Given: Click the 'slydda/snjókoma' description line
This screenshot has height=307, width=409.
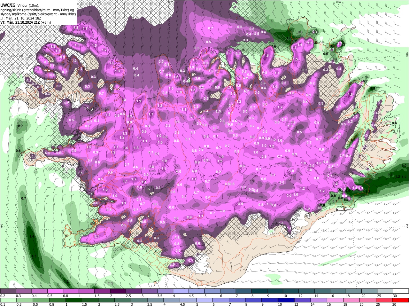Looking at the screenshot, I should pyautogui.click(x=38, y=14).
